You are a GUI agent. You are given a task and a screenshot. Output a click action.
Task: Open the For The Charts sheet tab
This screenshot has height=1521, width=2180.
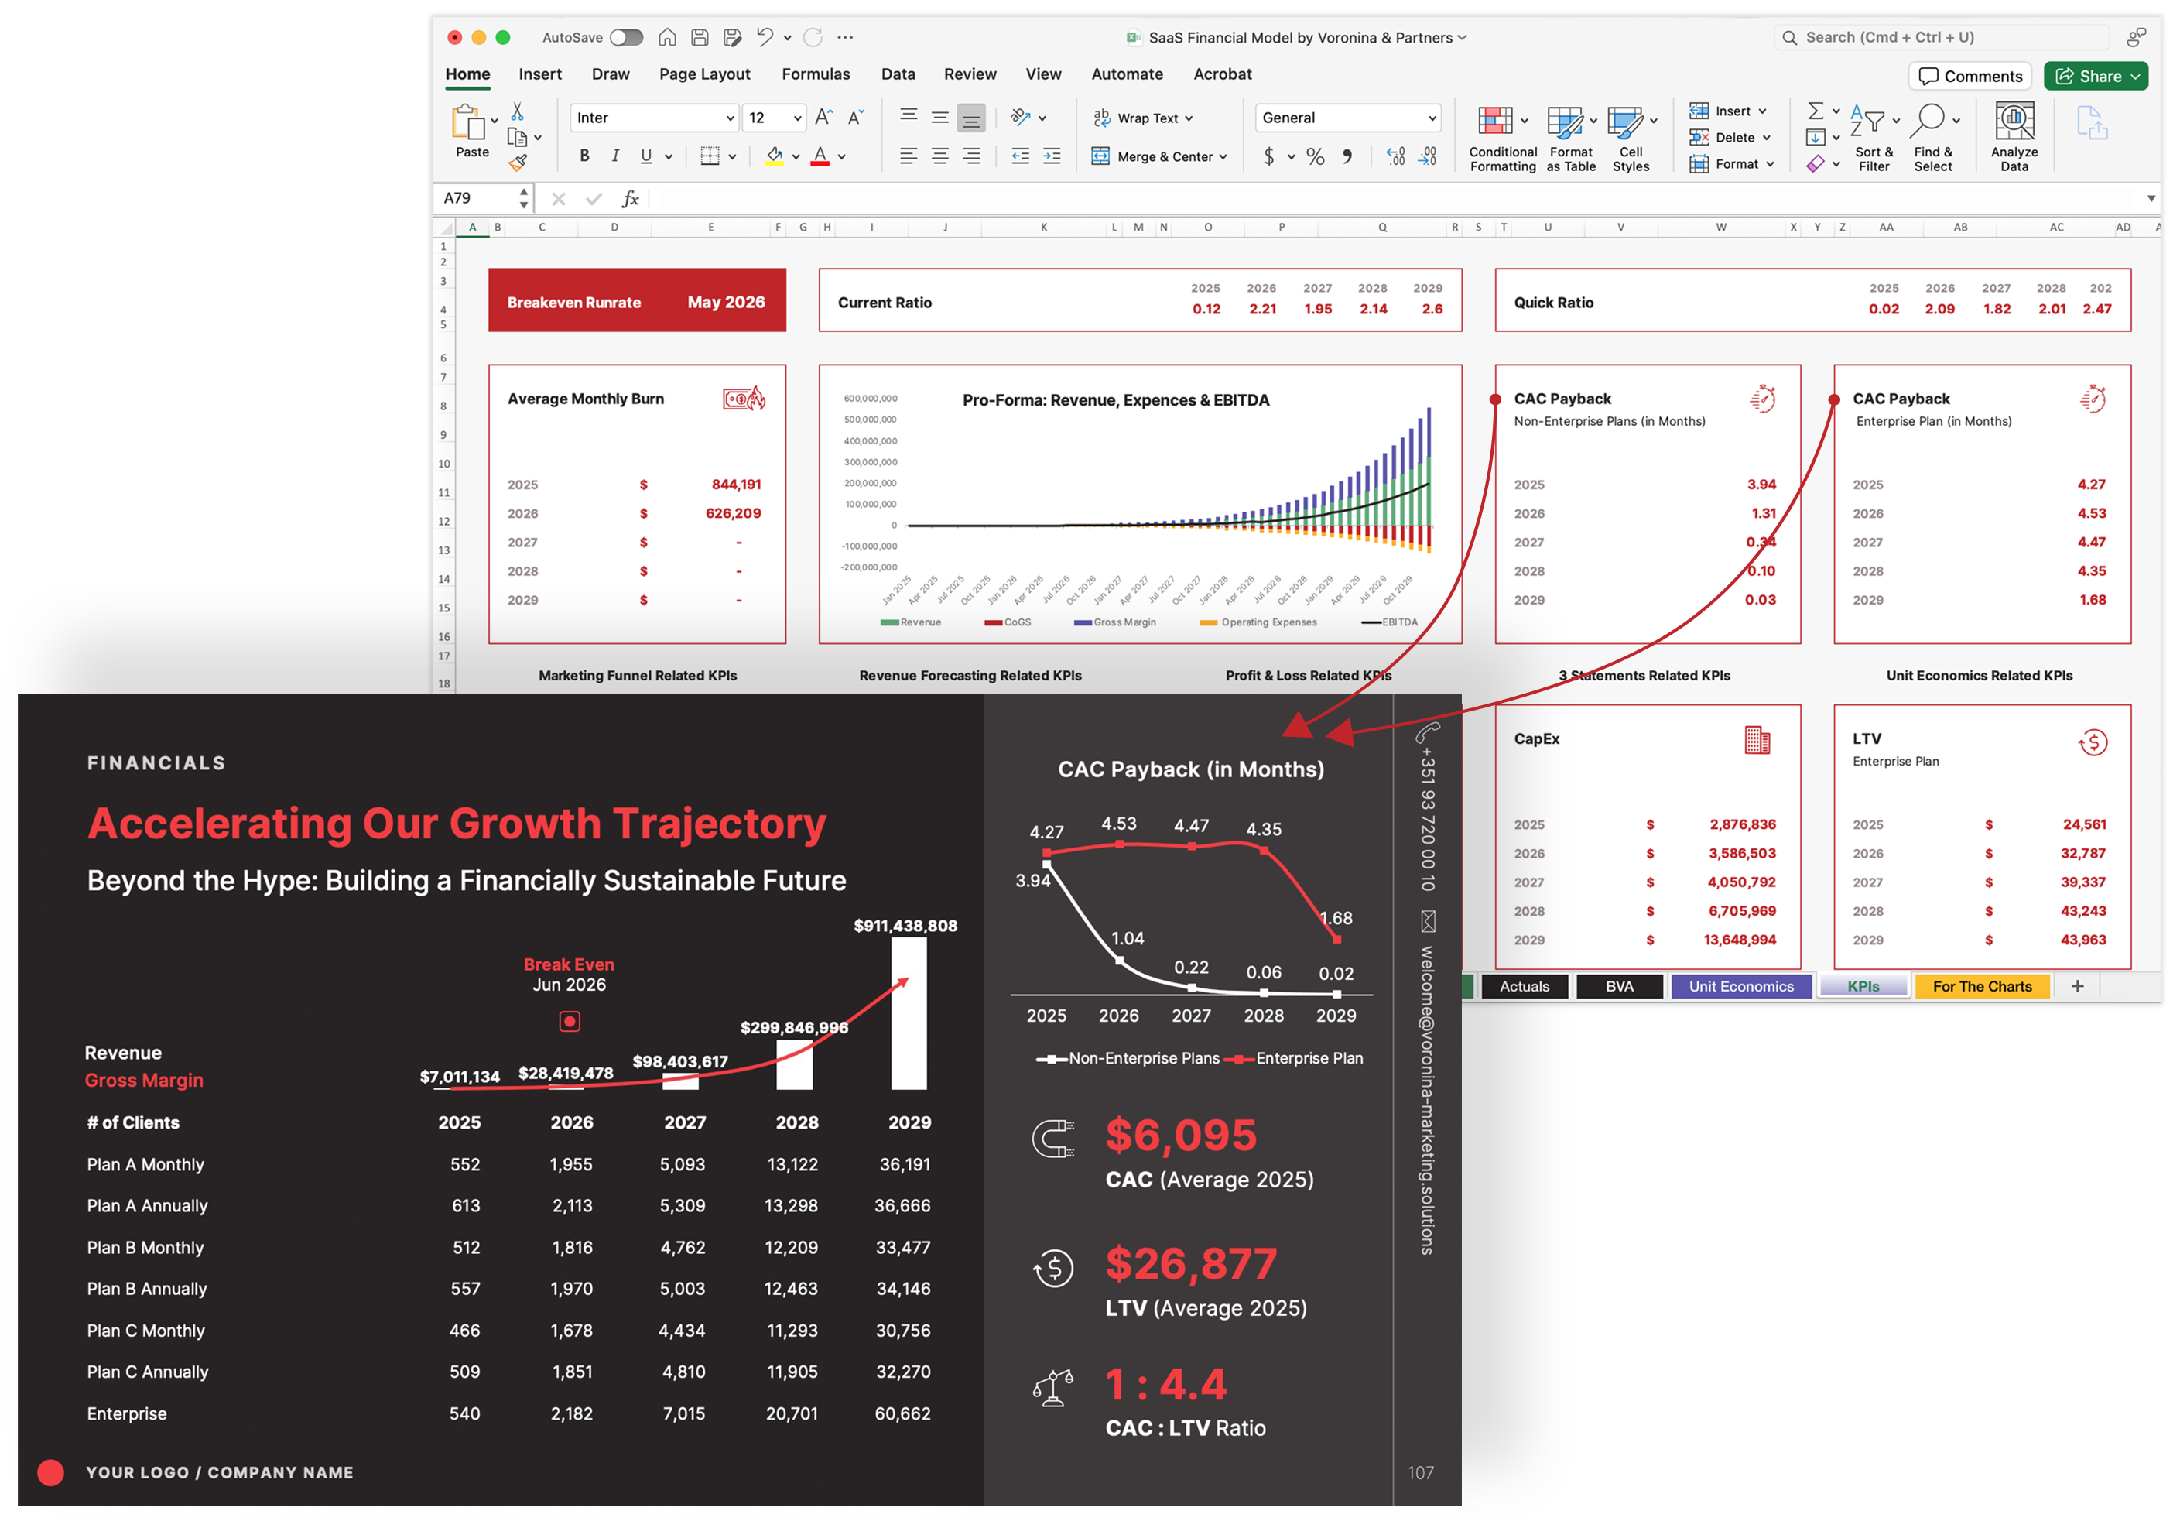(x=1982, y=986)
